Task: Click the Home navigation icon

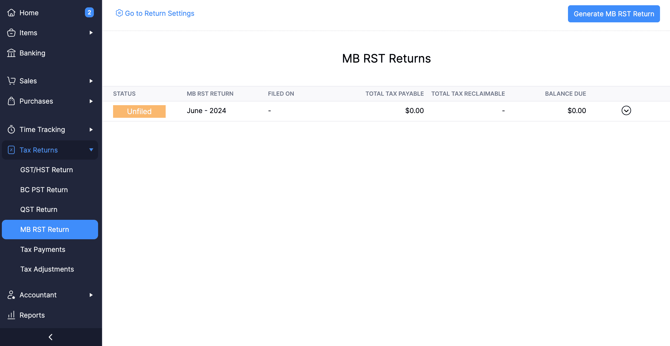Action: (12, 12)
